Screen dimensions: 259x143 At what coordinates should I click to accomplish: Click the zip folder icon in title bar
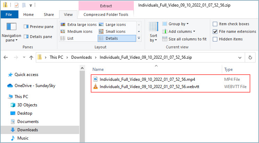(x=5, y=5)
